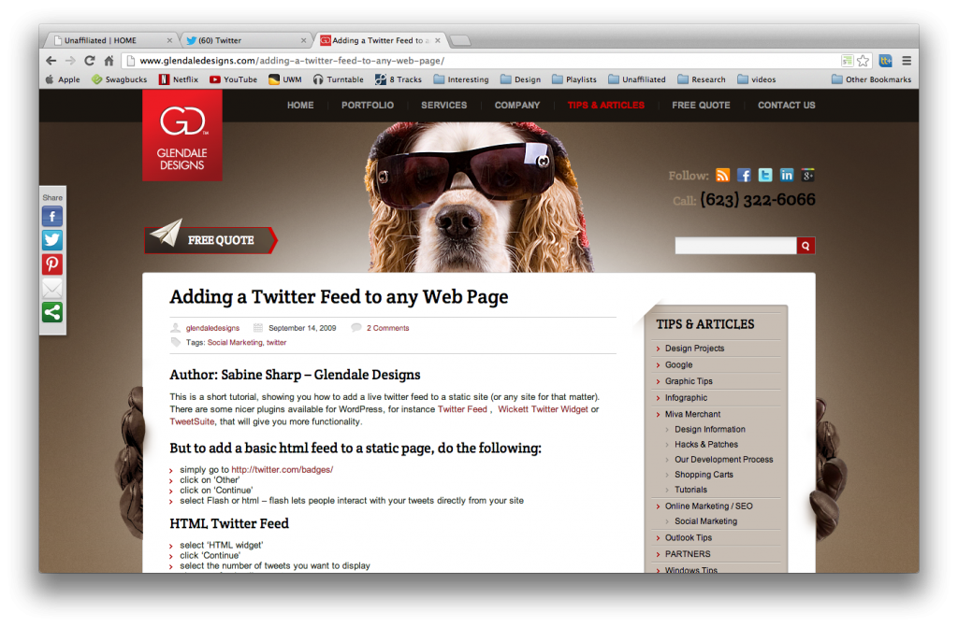The height and width of the screenshot is (627, 958).
Task: Expand the Interesting bookmarks folder
Action: coord(461,79)
